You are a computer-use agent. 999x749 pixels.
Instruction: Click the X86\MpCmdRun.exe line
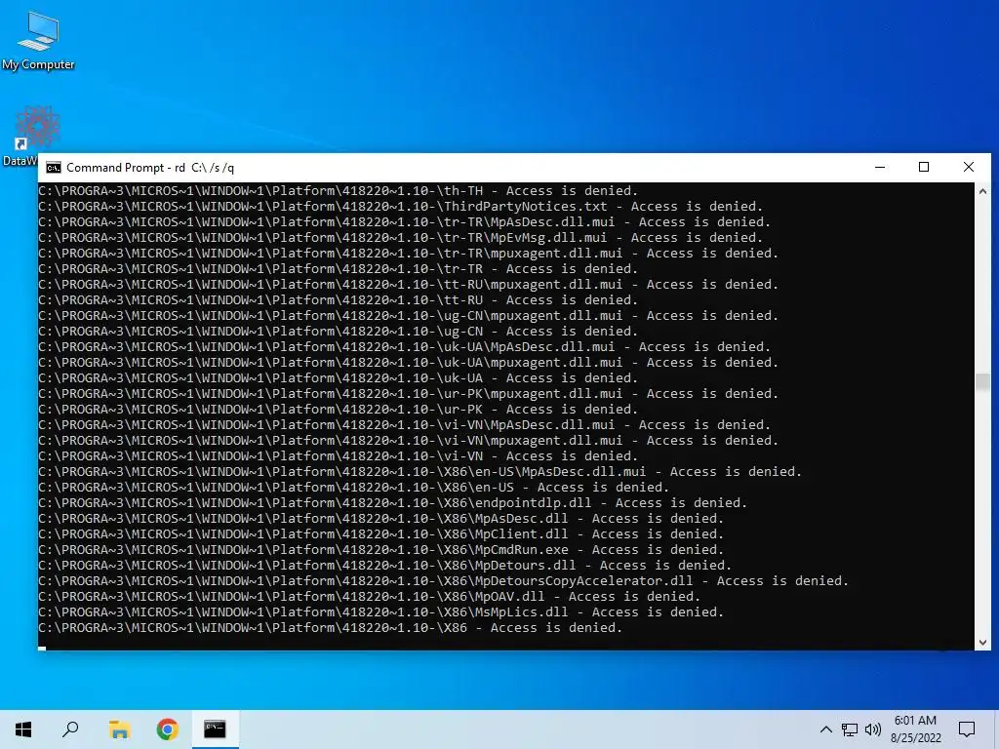[x=381, y=550]
